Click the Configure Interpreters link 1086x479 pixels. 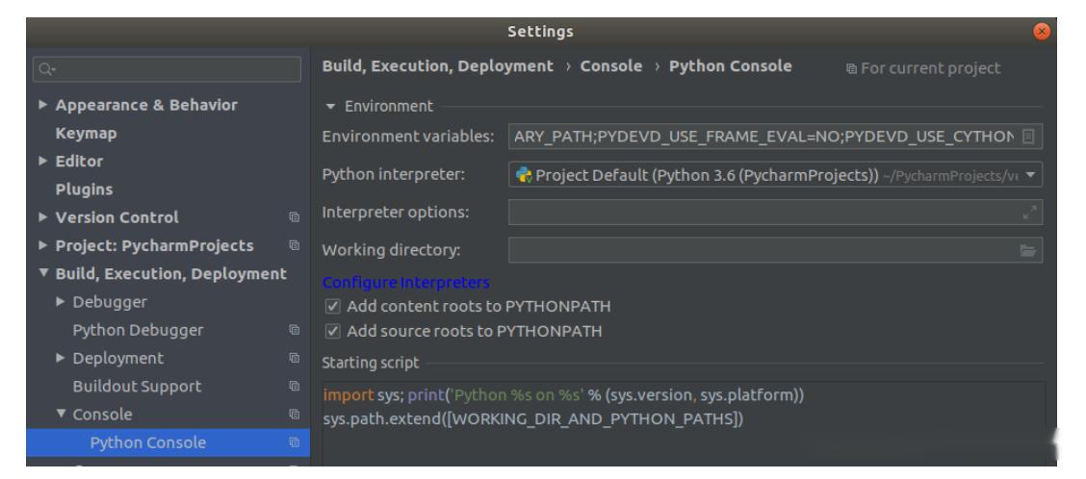coord(405,283)
